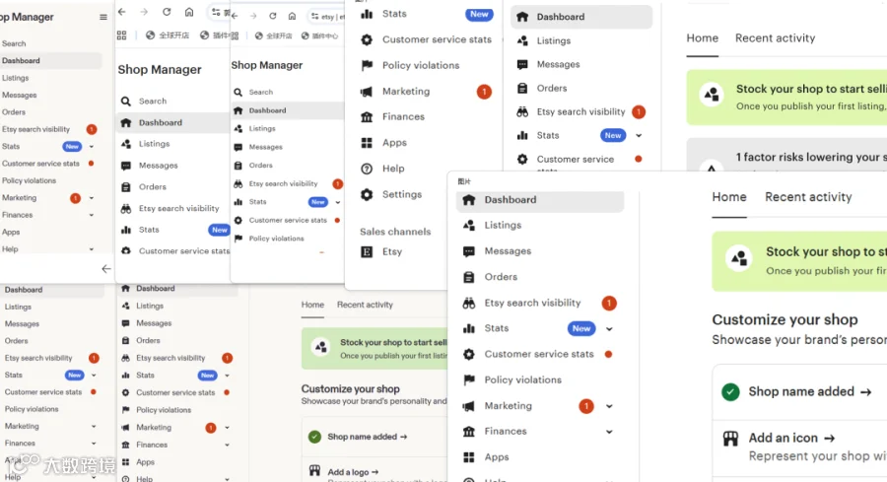Open the large Shop name added link
This screenshot has height=482, width=887.
click(x=809, y=391)
